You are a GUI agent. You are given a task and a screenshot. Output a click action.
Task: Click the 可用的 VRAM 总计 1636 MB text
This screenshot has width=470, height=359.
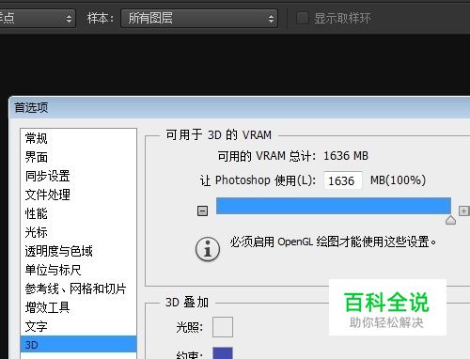click(293, 156)
